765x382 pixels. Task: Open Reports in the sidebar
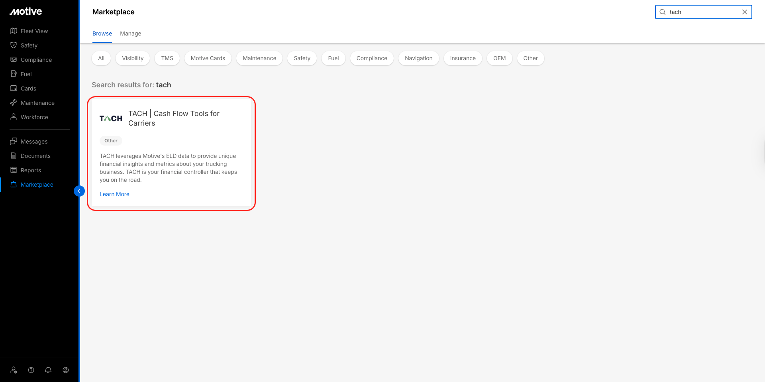click(31, 170)
